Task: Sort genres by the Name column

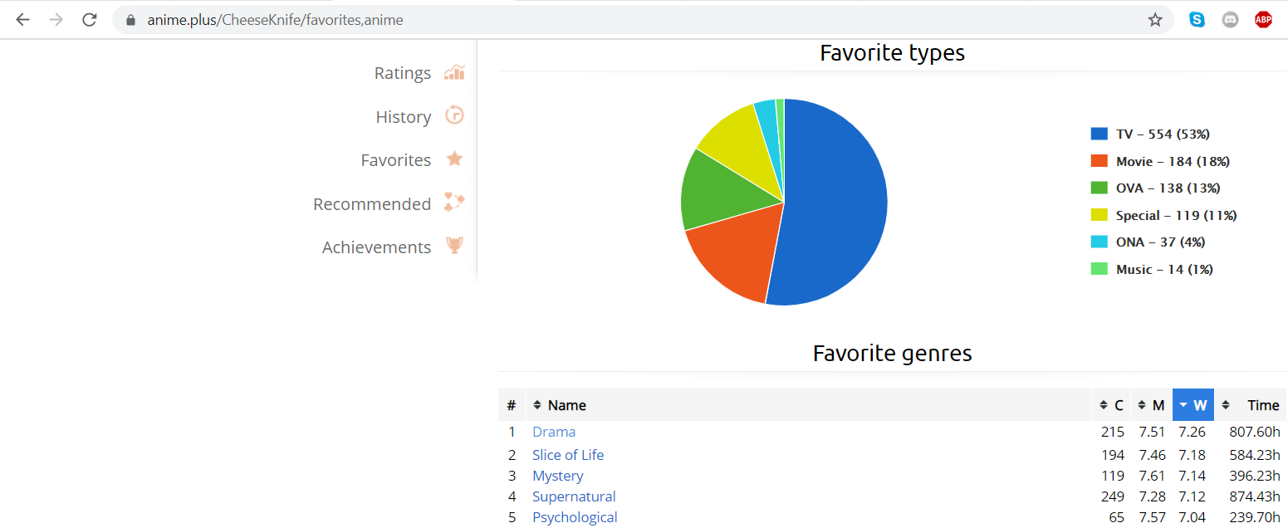Action: point(566,405)
